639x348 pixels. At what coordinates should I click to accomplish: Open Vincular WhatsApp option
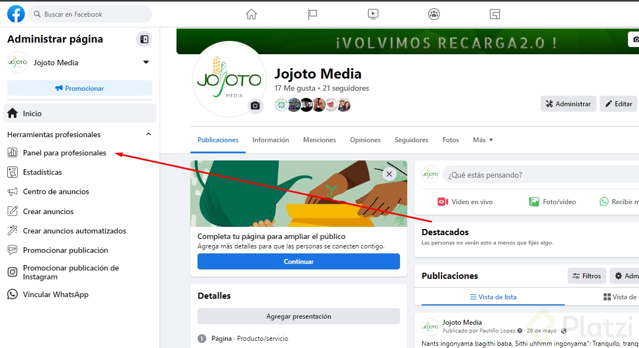[55, 294]
